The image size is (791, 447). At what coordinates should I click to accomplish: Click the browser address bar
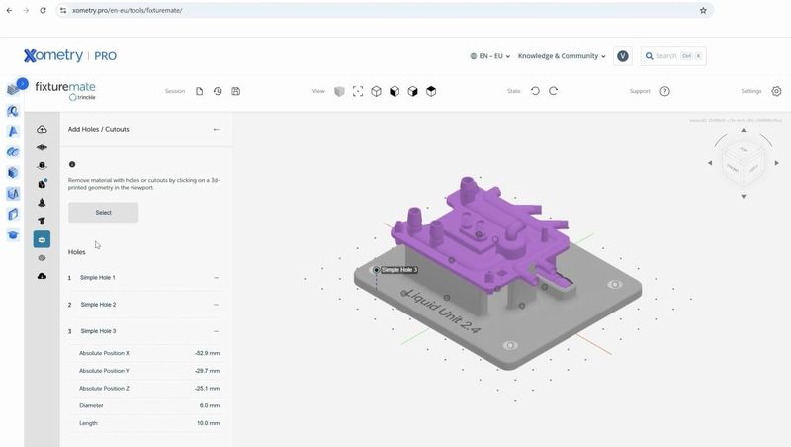click(384, 10)
